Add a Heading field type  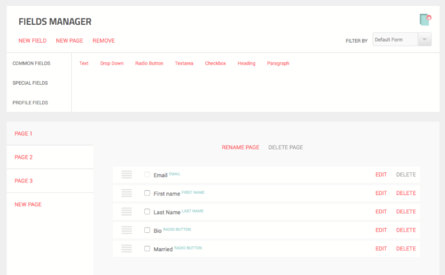246,63
